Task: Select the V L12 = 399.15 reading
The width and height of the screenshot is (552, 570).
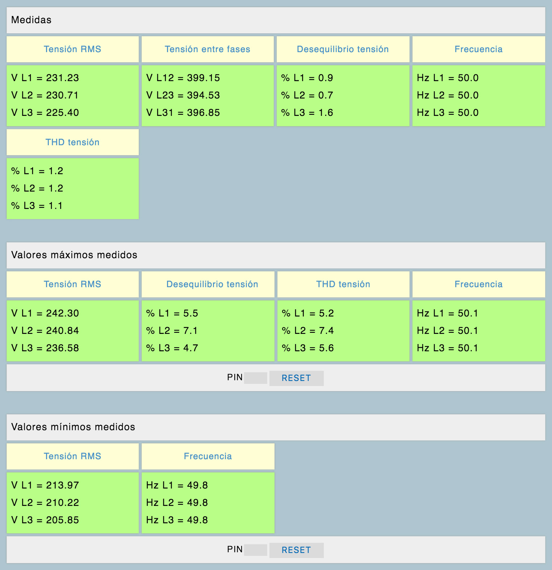Action: click(183, 78)
